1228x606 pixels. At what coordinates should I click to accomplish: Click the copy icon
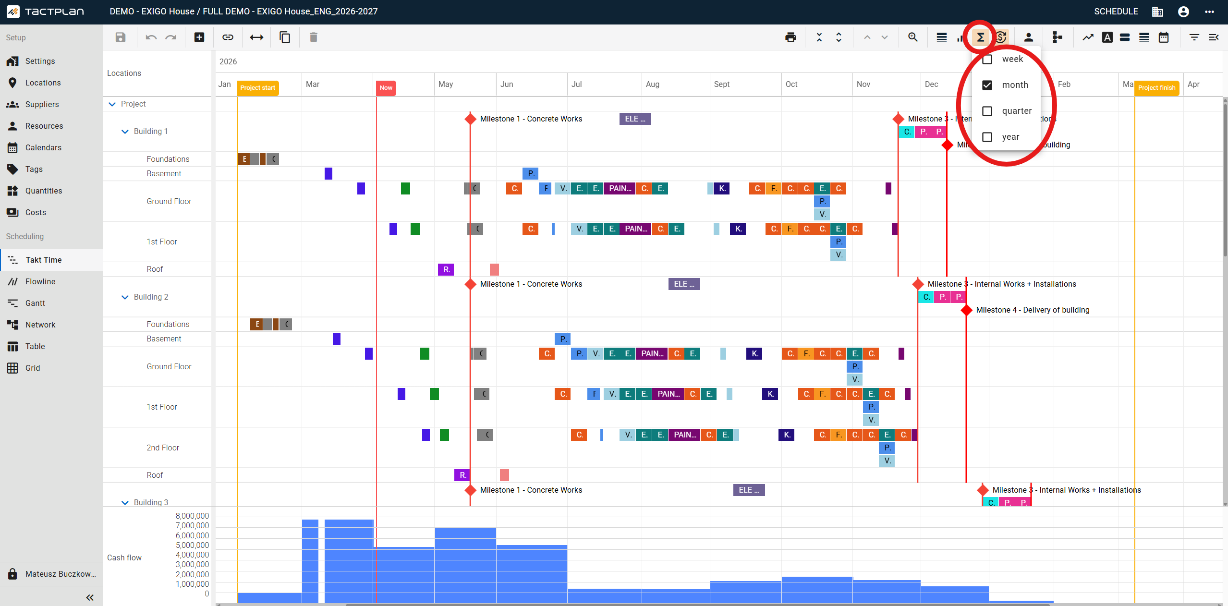(285, 37)
